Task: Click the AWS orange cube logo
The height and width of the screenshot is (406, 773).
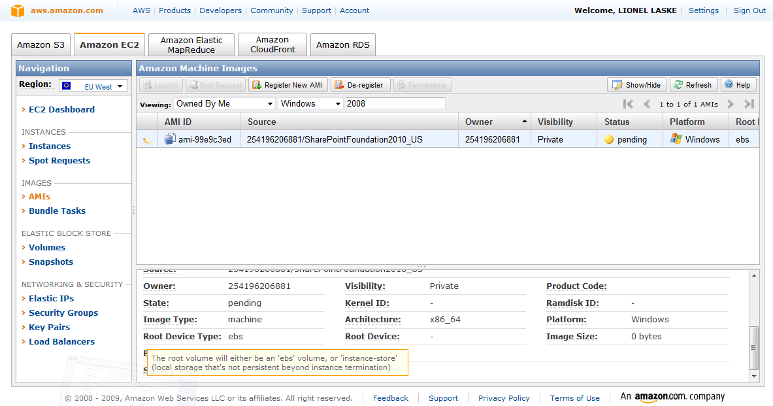Action: tap(18, 10)
